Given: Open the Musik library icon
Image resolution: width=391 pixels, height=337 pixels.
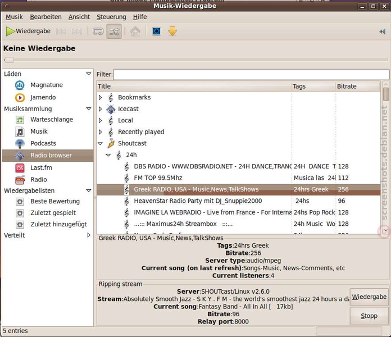Looking at the screenshot, I should click(x=20, y=131).
